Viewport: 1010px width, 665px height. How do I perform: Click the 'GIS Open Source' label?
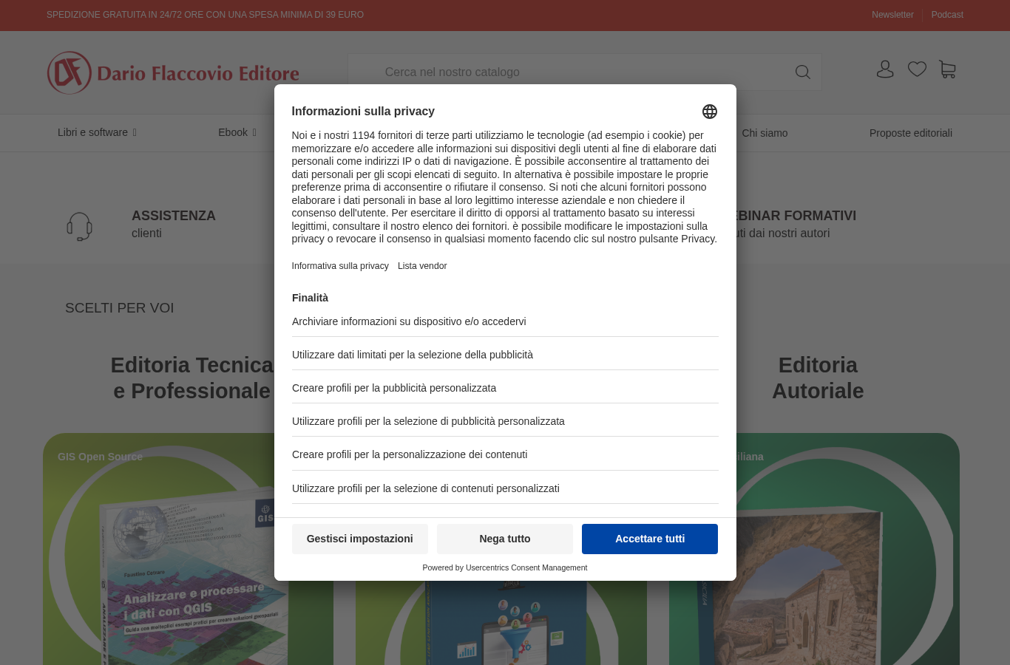coord(101,457)
